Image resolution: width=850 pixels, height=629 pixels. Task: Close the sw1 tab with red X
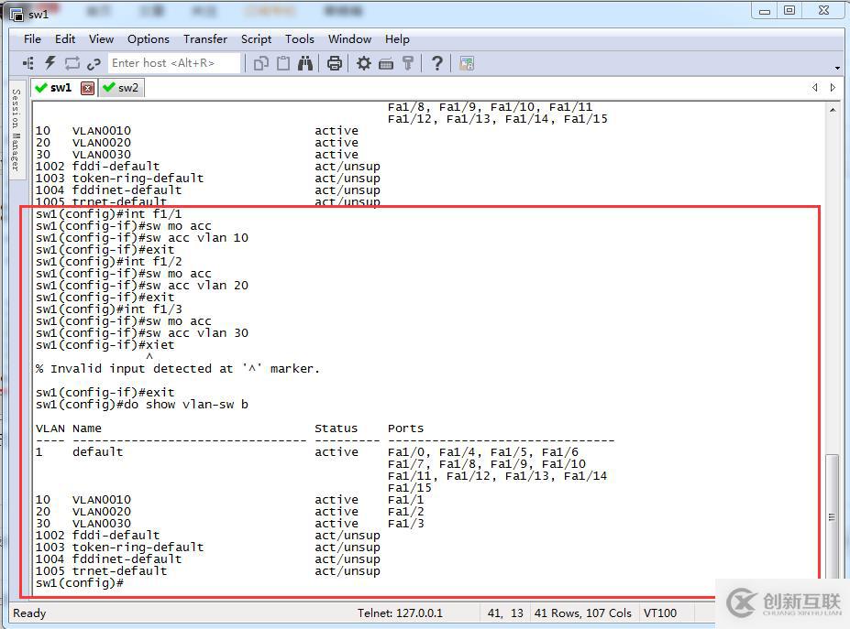coord(87,88)
